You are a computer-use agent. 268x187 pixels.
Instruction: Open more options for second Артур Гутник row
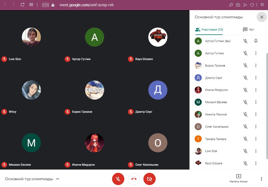(256, 53)
